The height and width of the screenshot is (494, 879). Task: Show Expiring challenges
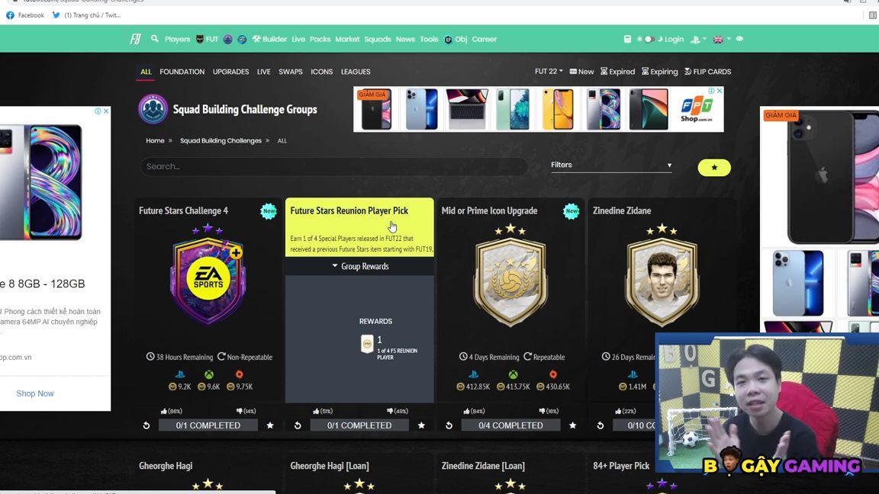[x=660, y=72]
